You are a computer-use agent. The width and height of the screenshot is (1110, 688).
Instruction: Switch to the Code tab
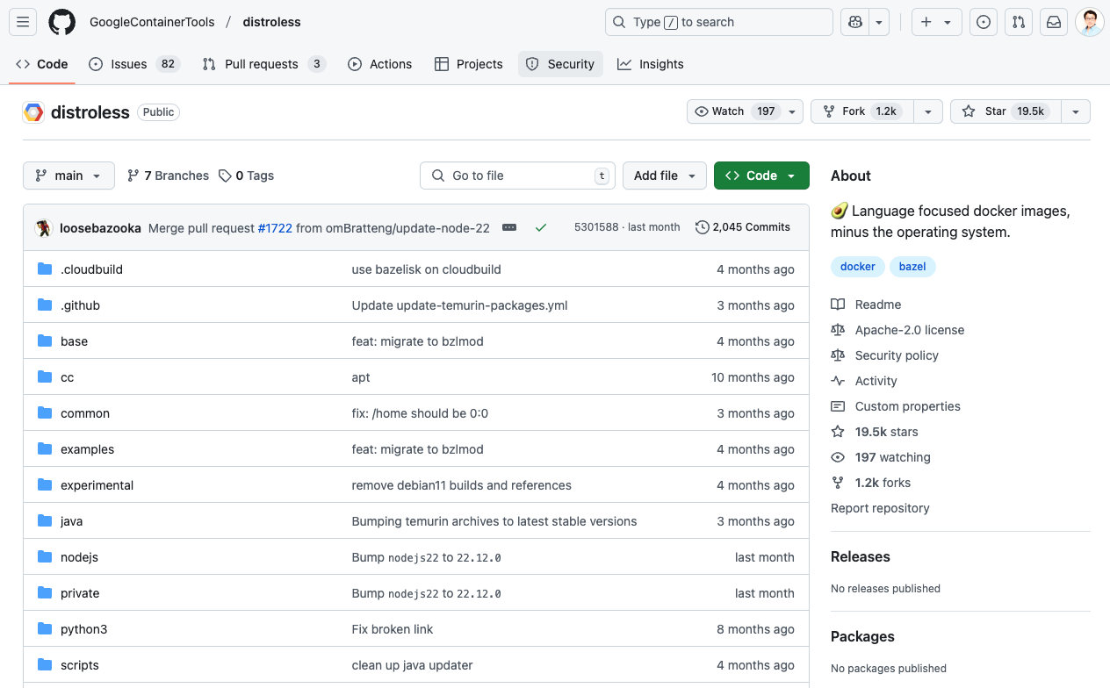click(42, 64)
